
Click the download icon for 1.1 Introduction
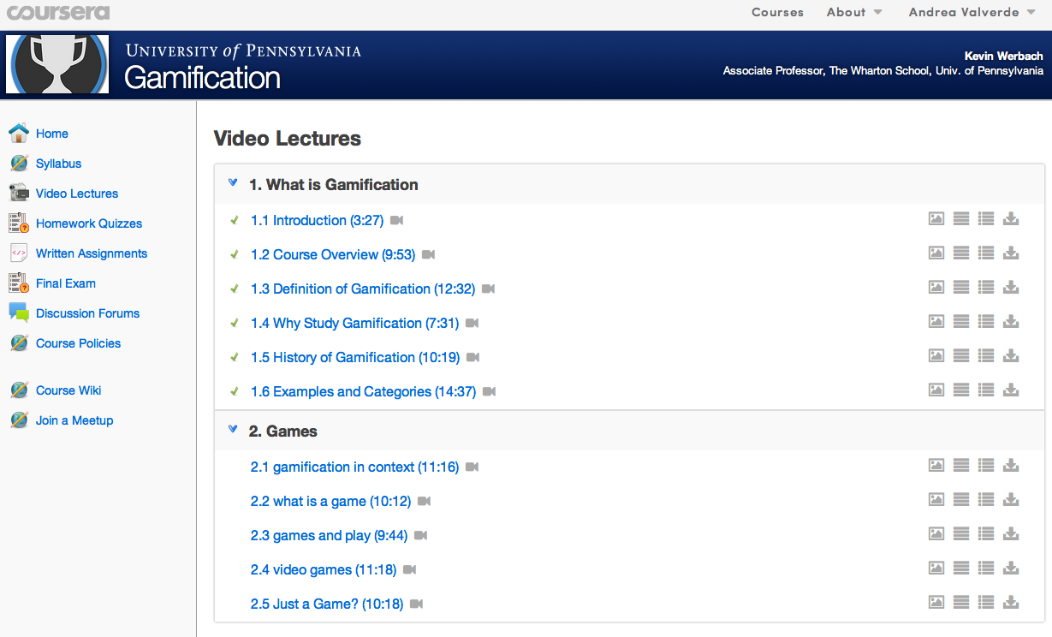(1011, 219)
